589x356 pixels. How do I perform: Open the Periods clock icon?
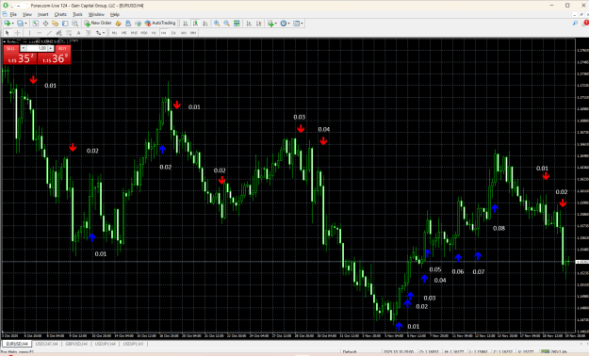[x=284, y=24]
